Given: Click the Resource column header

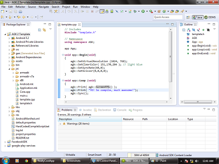Looking at the screenshot, I should coord(131,119).
